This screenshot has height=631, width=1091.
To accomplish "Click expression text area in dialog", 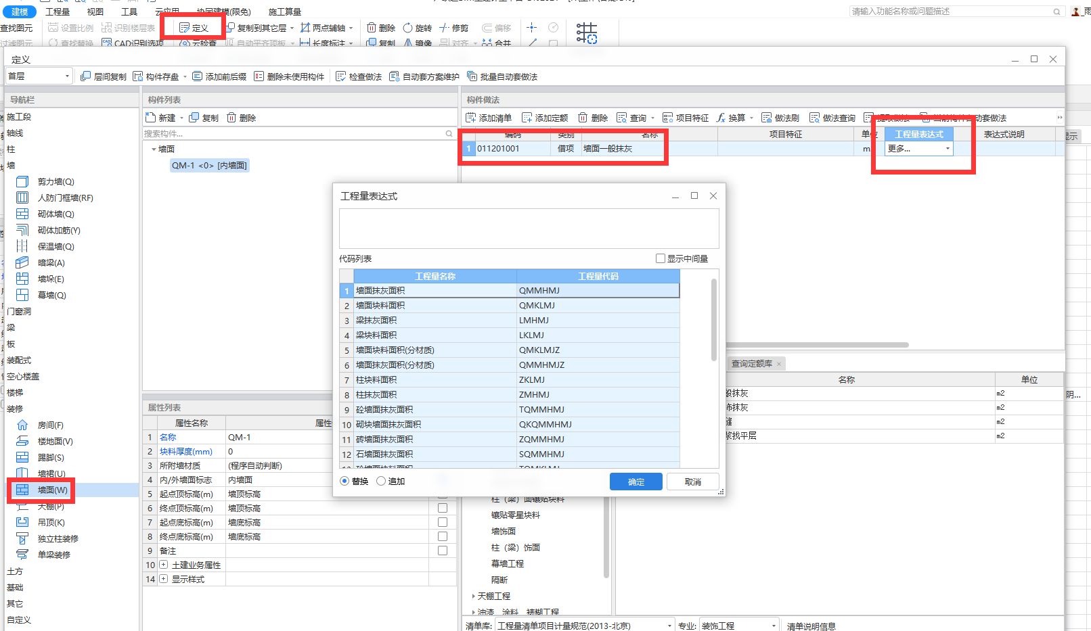I will (x=529, y=229).
